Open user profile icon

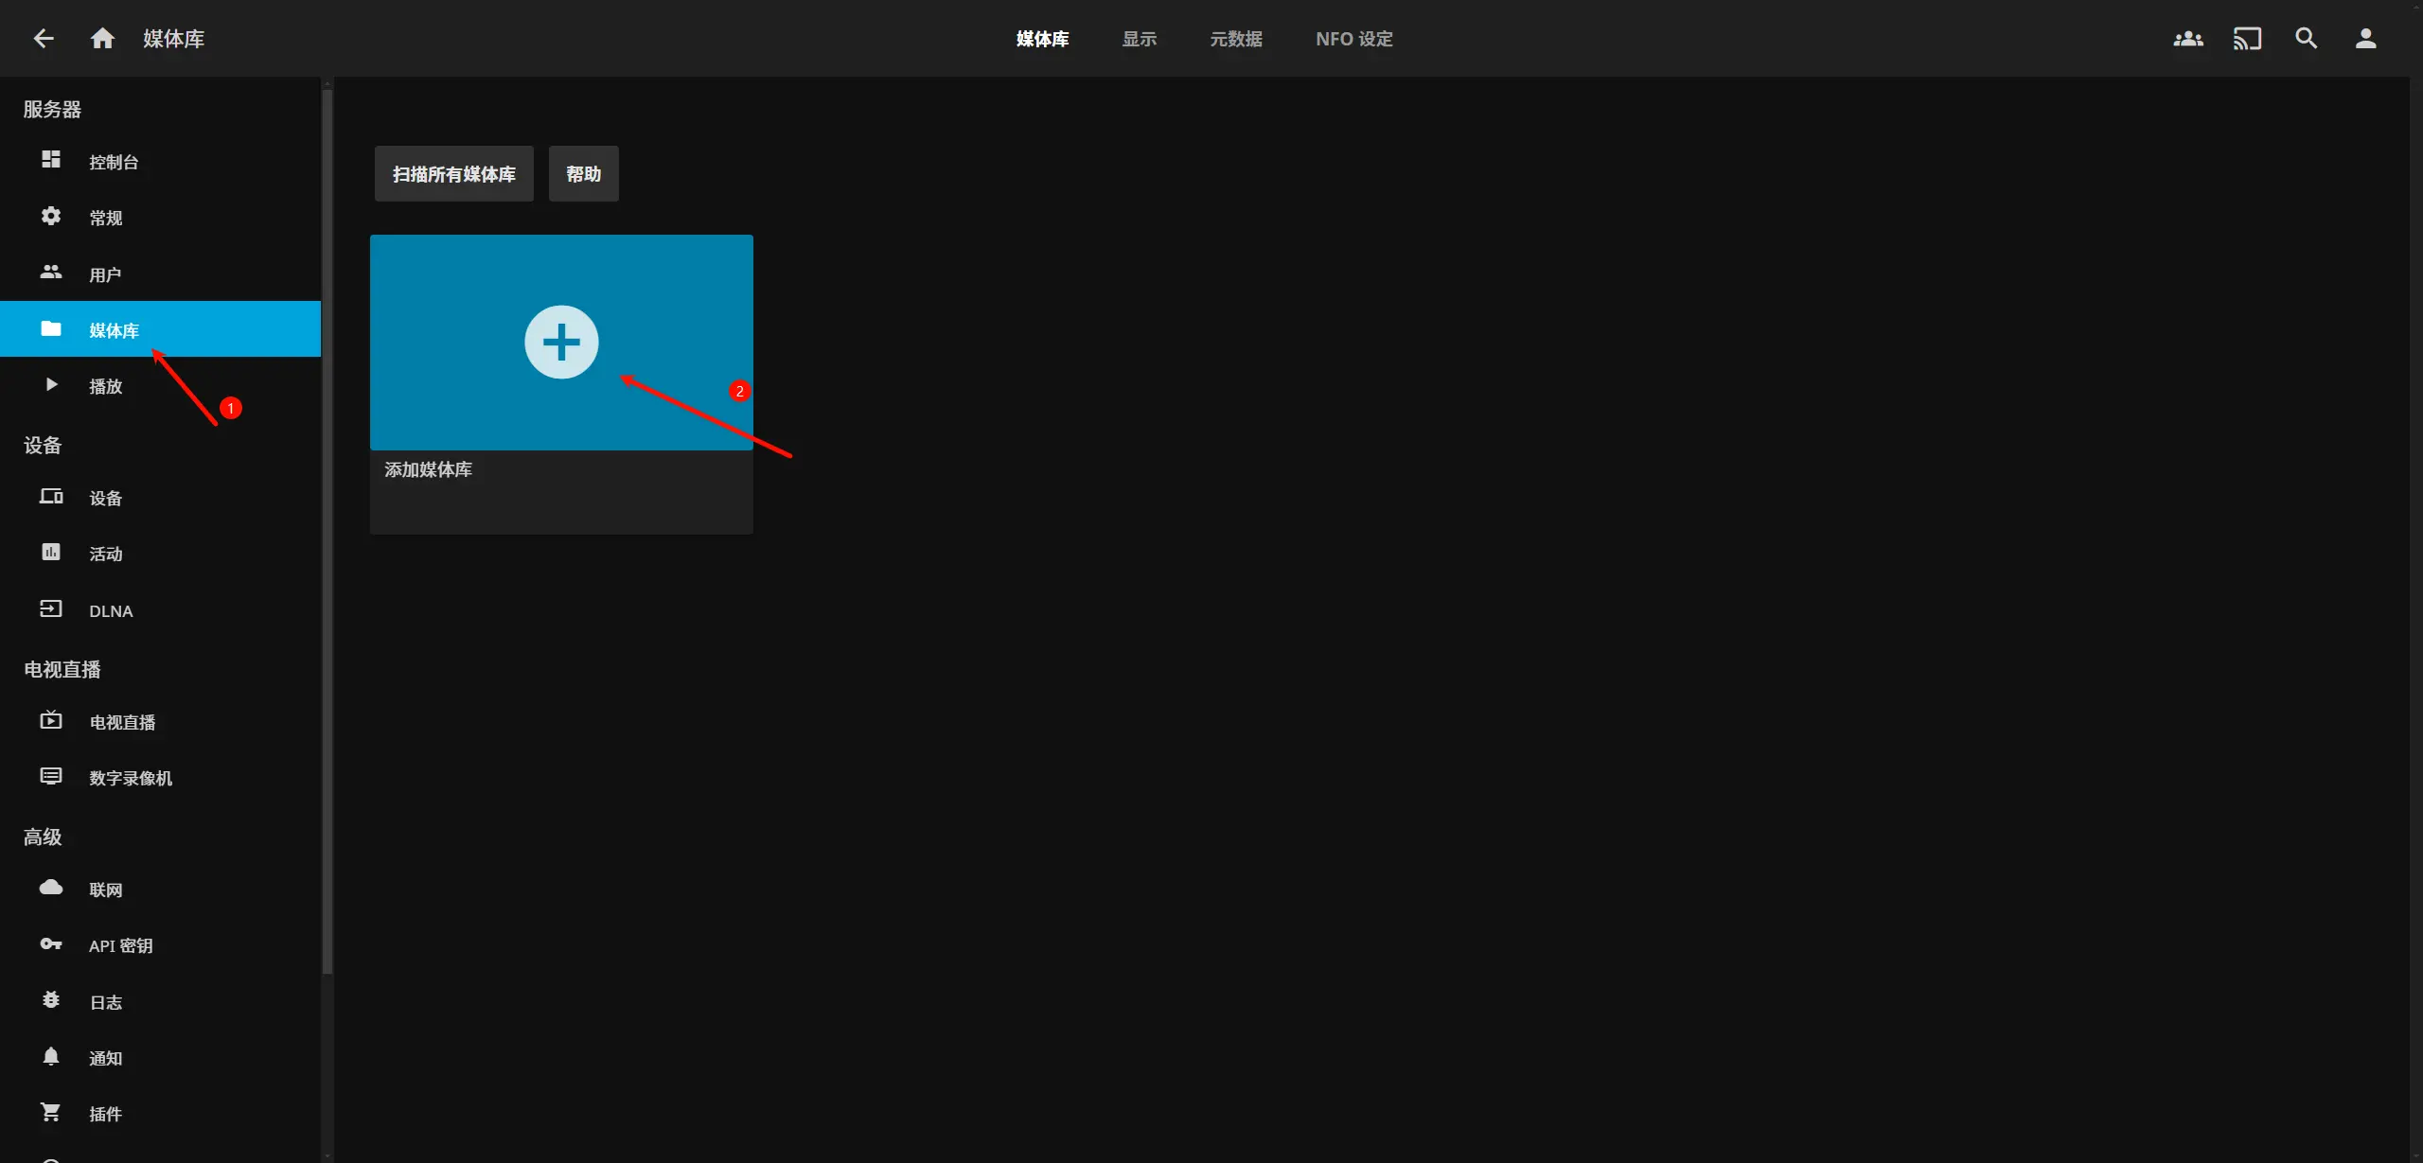[x=2365, y=39]
